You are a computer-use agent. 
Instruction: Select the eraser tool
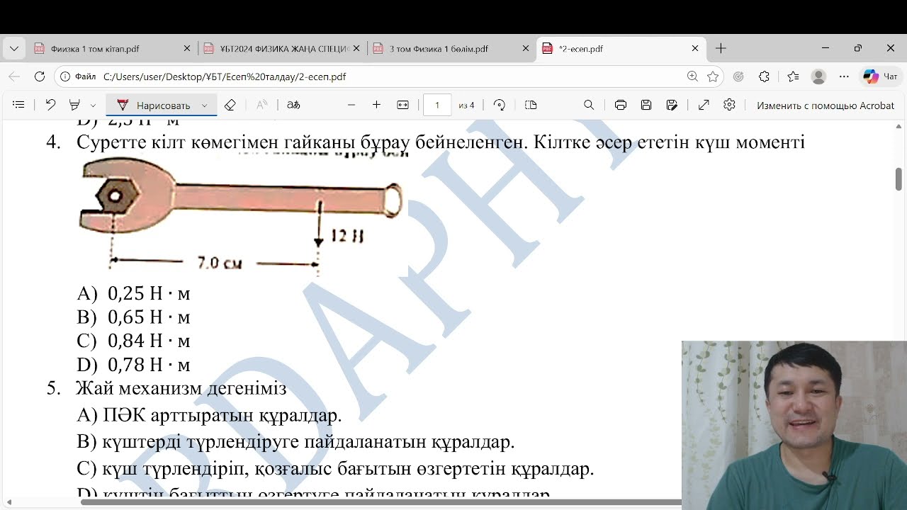(x=230, y=105)
